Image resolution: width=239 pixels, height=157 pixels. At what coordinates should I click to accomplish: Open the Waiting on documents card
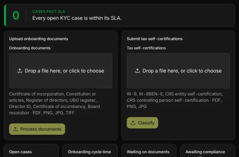pyautogui.click(x=149, y=150)
